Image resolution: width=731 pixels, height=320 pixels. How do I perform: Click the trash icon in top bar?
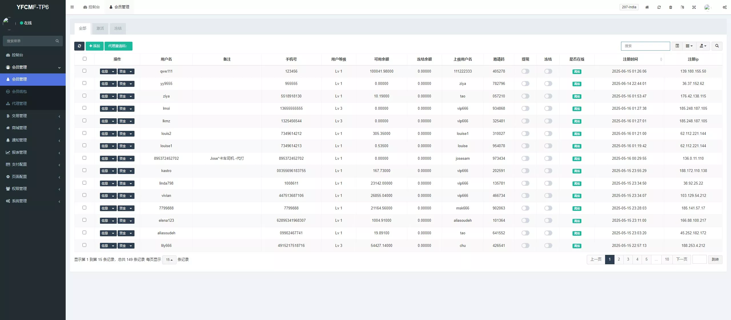tap(670, 7)
